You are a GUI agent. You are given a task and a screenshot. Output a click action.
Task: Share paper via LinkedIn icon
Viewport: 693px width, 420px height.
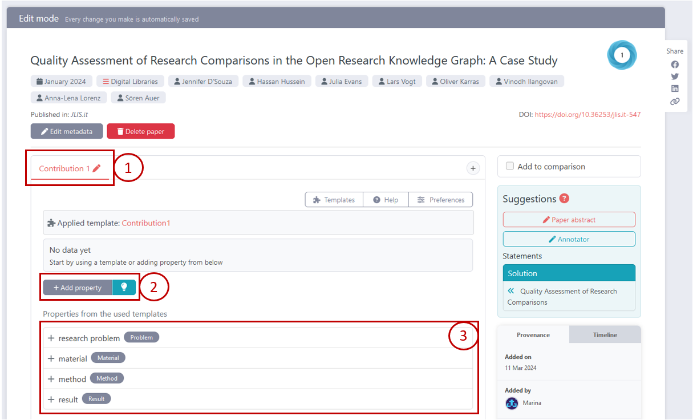click(675, 88)
